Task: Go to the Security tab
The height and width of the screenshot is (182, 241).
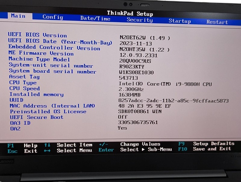Action: [x=139, y=20]
